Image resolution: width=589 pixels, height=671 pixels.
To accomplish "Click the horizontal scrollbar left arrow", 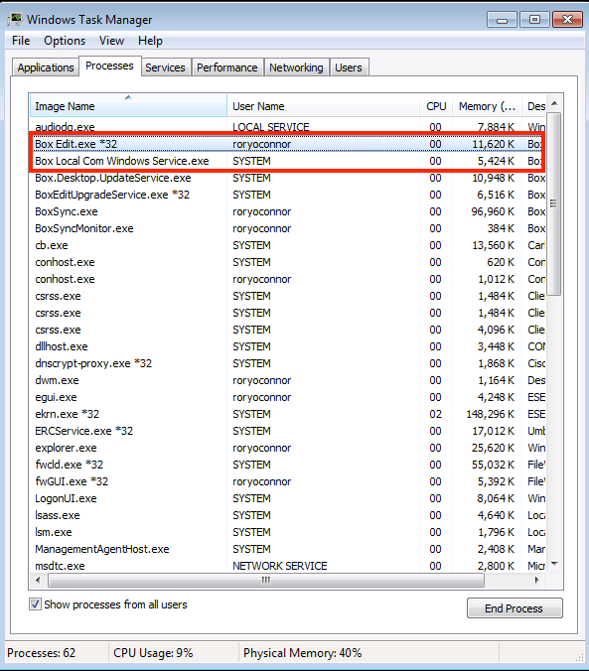I will click(38, 581).
